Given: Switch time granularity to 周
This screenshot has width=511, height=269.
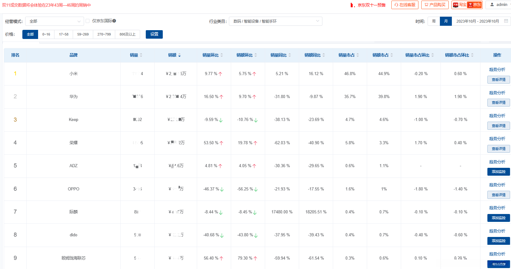Looking at the screenshot, I should pyautogui.click(x=434, y=21).
